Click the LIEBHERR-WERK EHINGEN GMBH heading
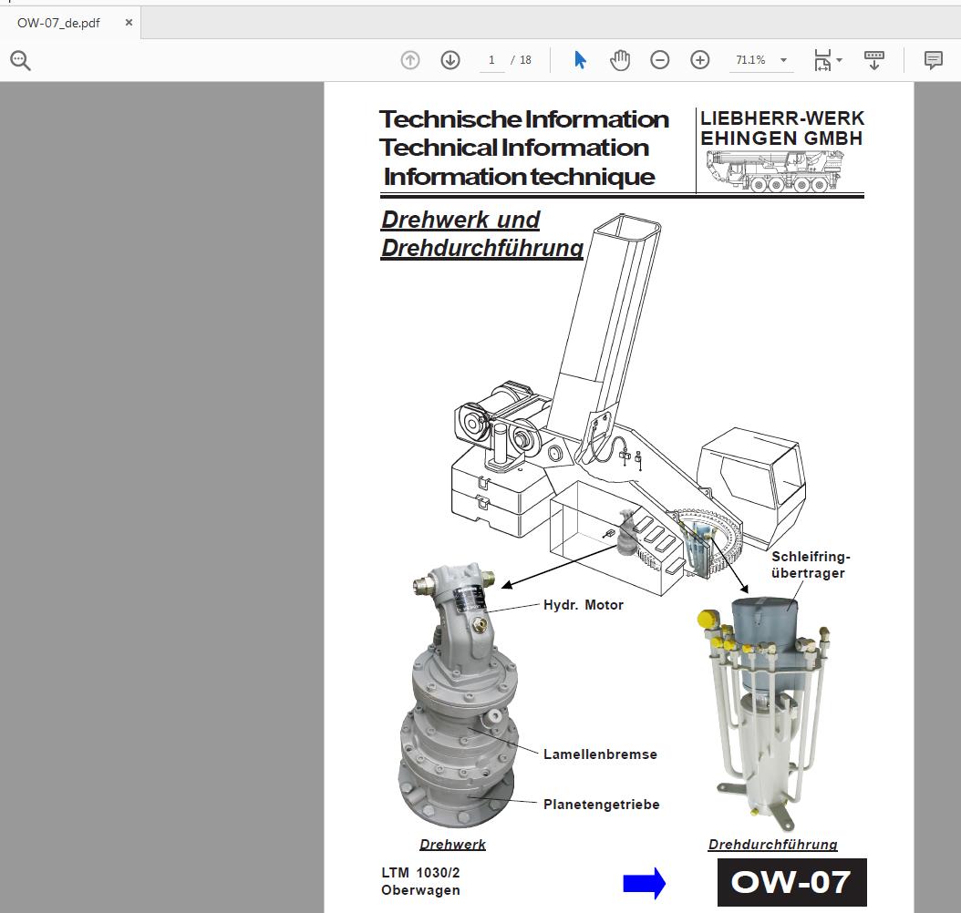This screenshot has height=913, width=961. [782, 128]
